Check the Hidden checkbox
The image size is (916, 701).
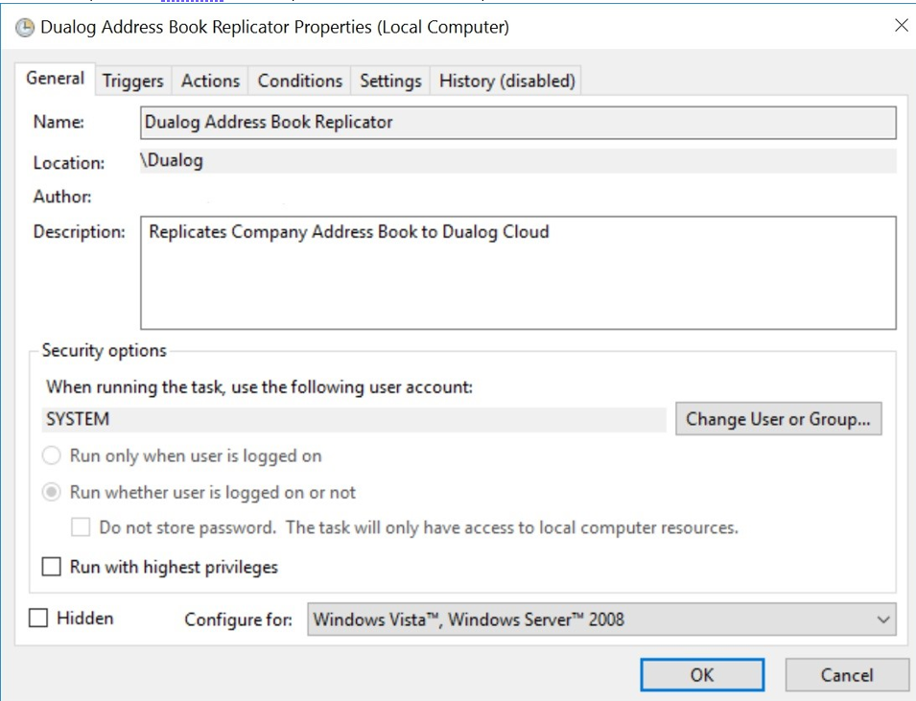38,618
